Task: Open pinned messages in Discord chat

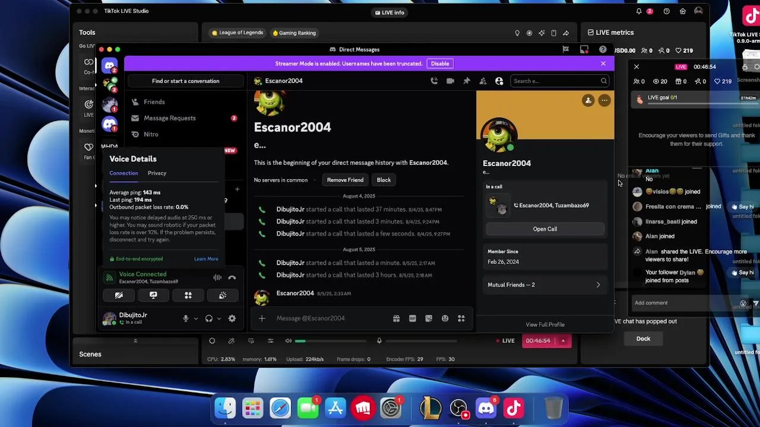Action: [467, 81]
